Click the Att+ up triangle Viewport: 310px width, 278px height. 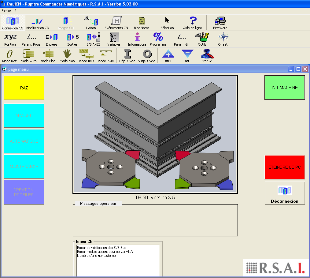click(168, 56)
